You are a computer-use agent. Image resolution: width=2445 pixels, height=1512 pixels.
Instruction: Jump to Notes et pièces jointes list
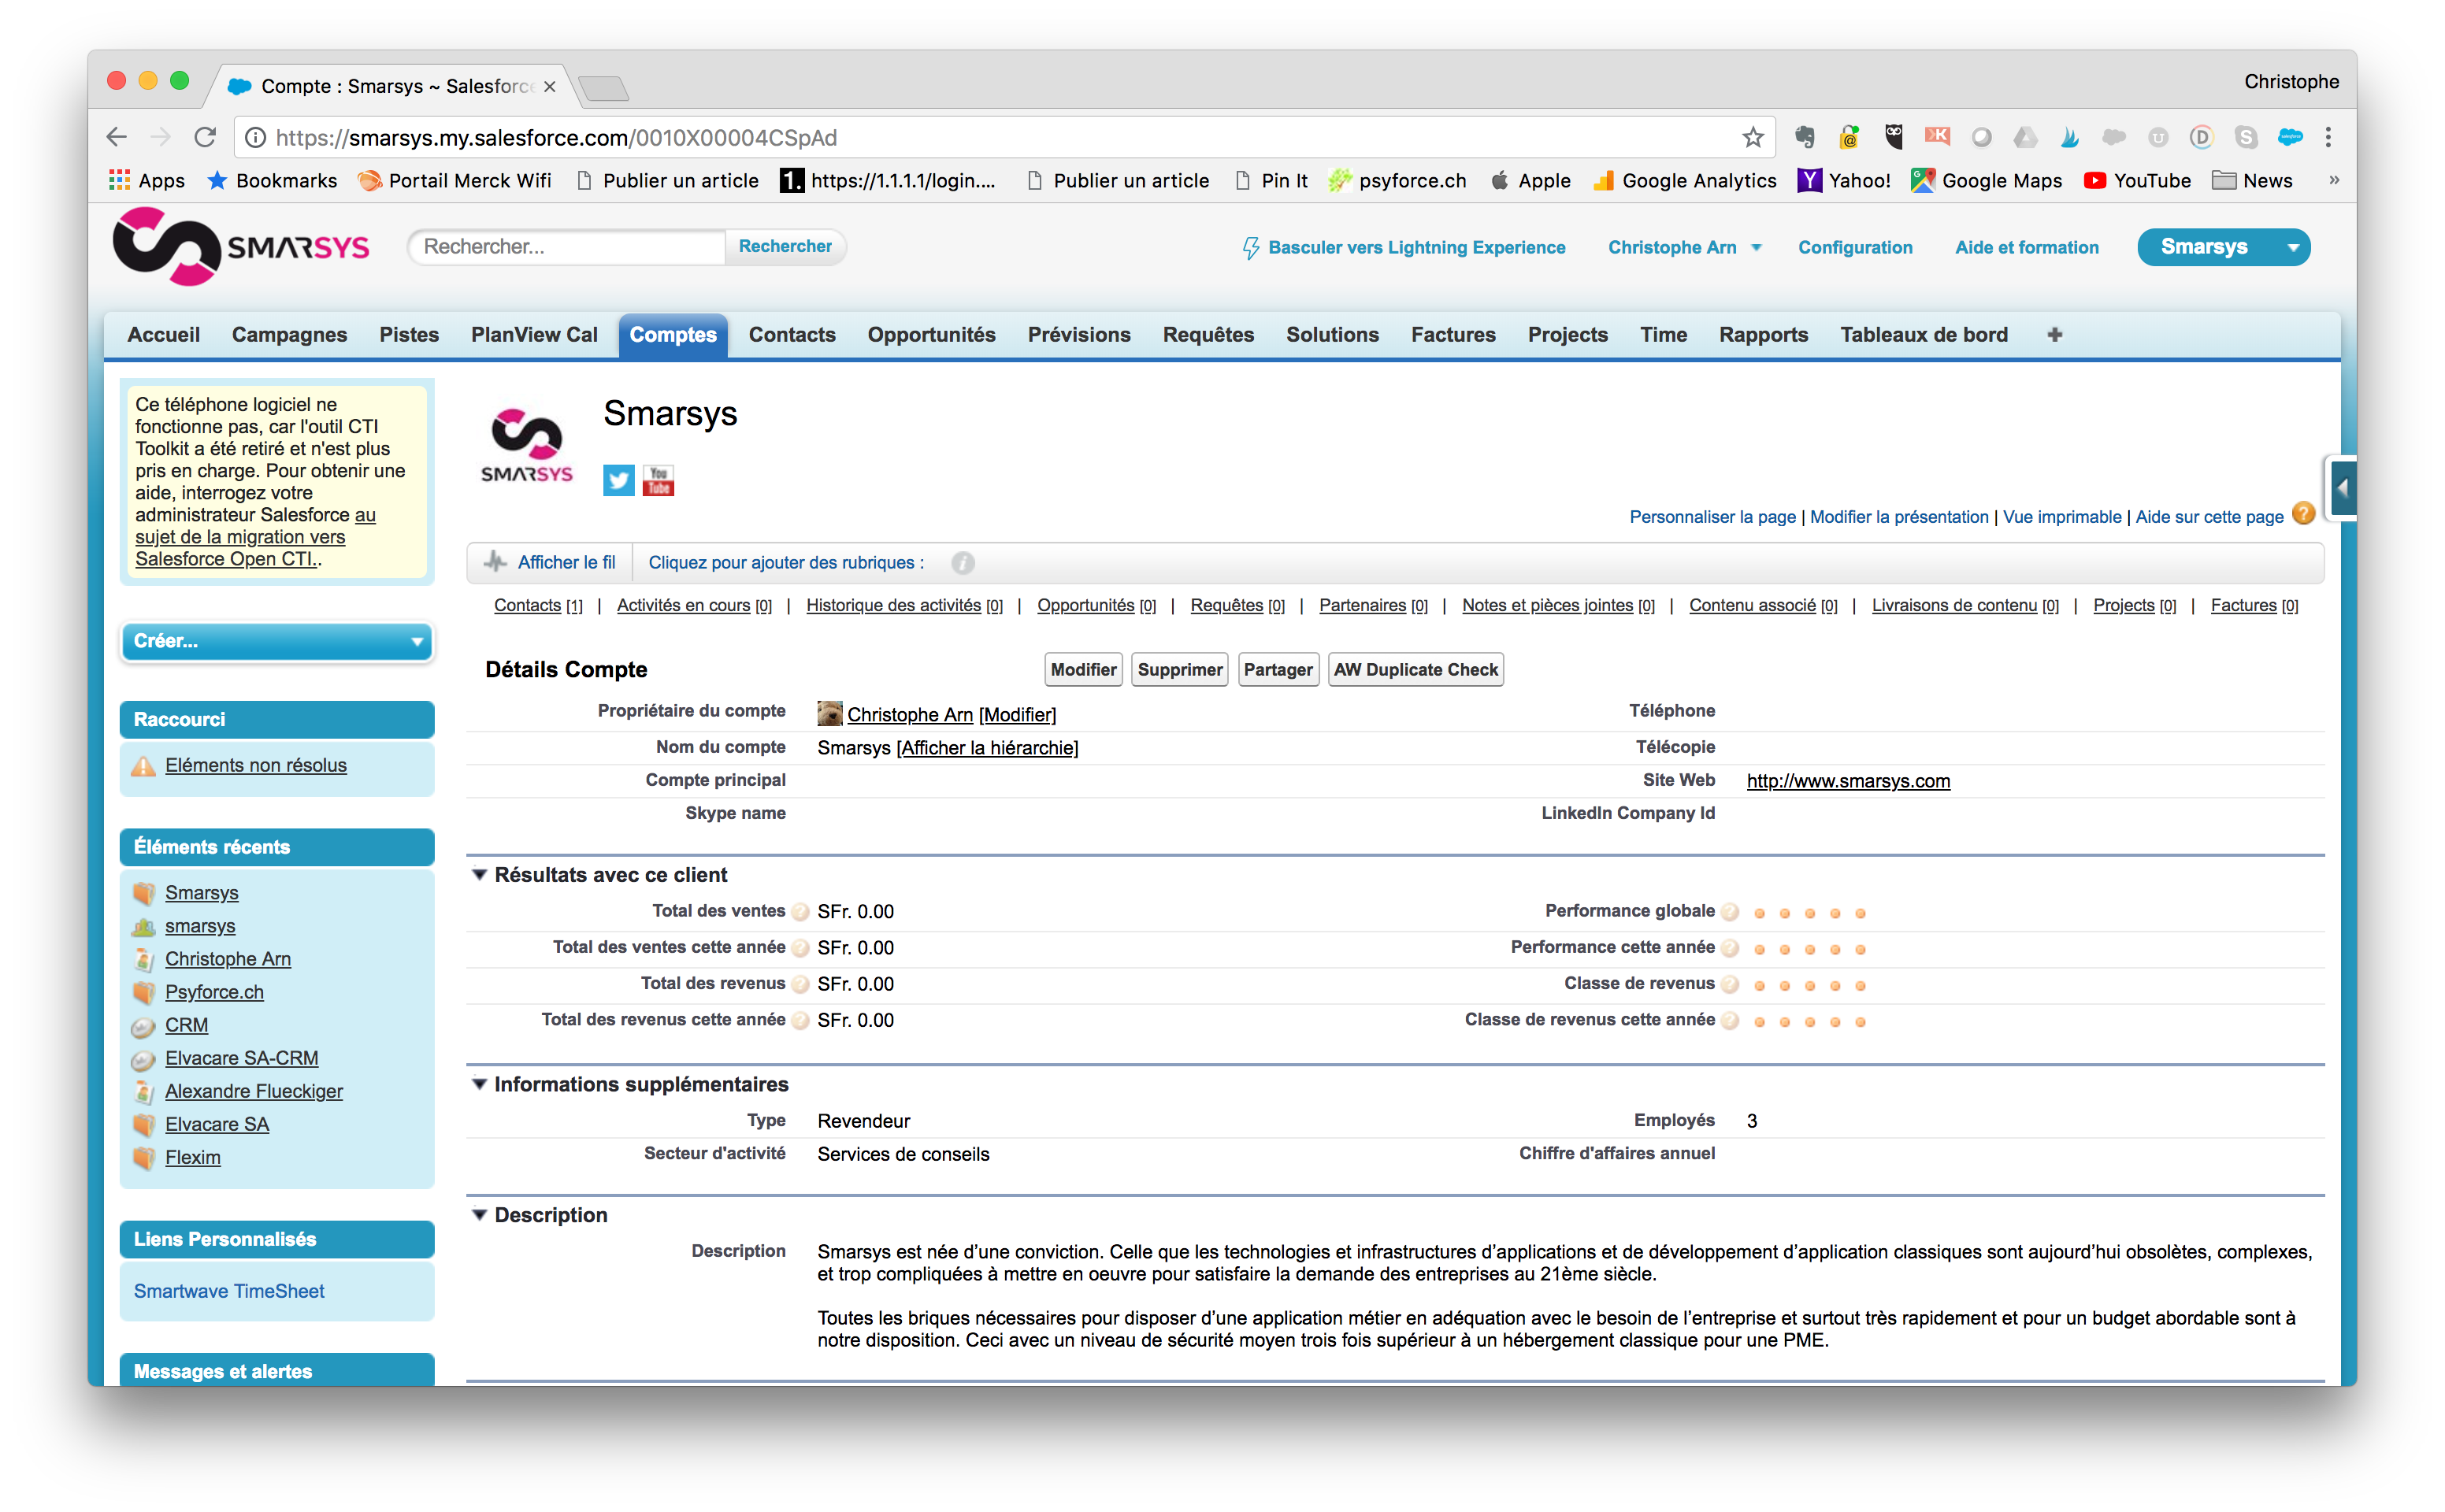[1546, 605]
